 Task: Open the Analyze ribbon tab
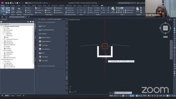24,5
